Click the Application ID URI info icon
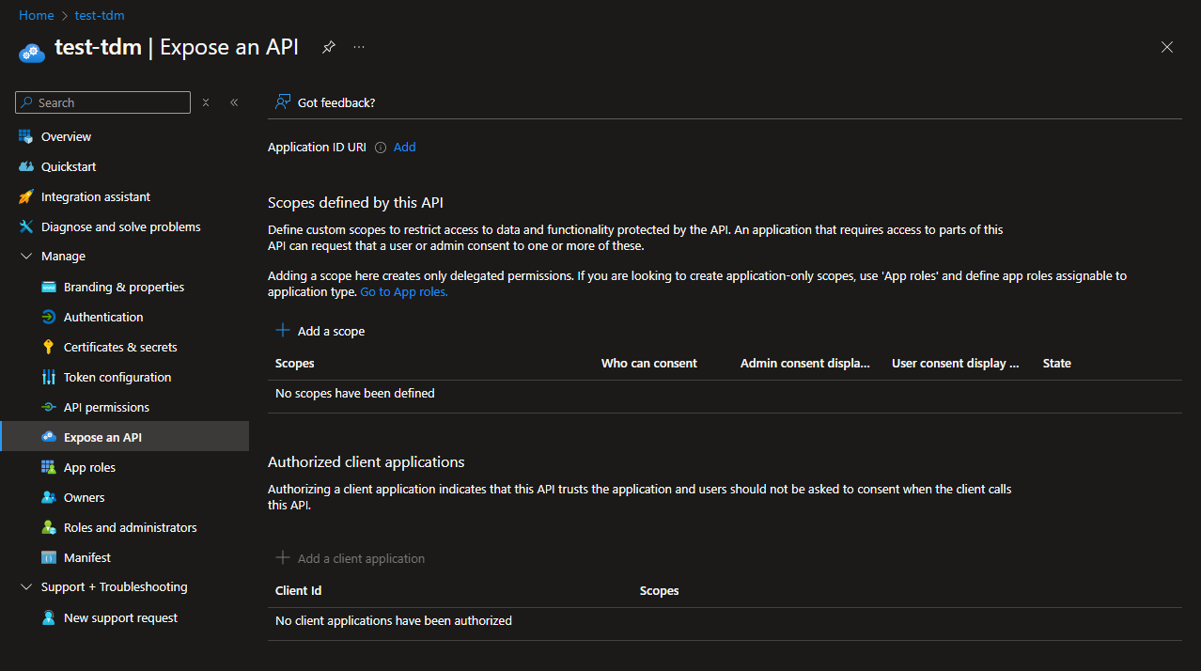The width and height of the screenshot is (1201, 671). tap(381, 148)
